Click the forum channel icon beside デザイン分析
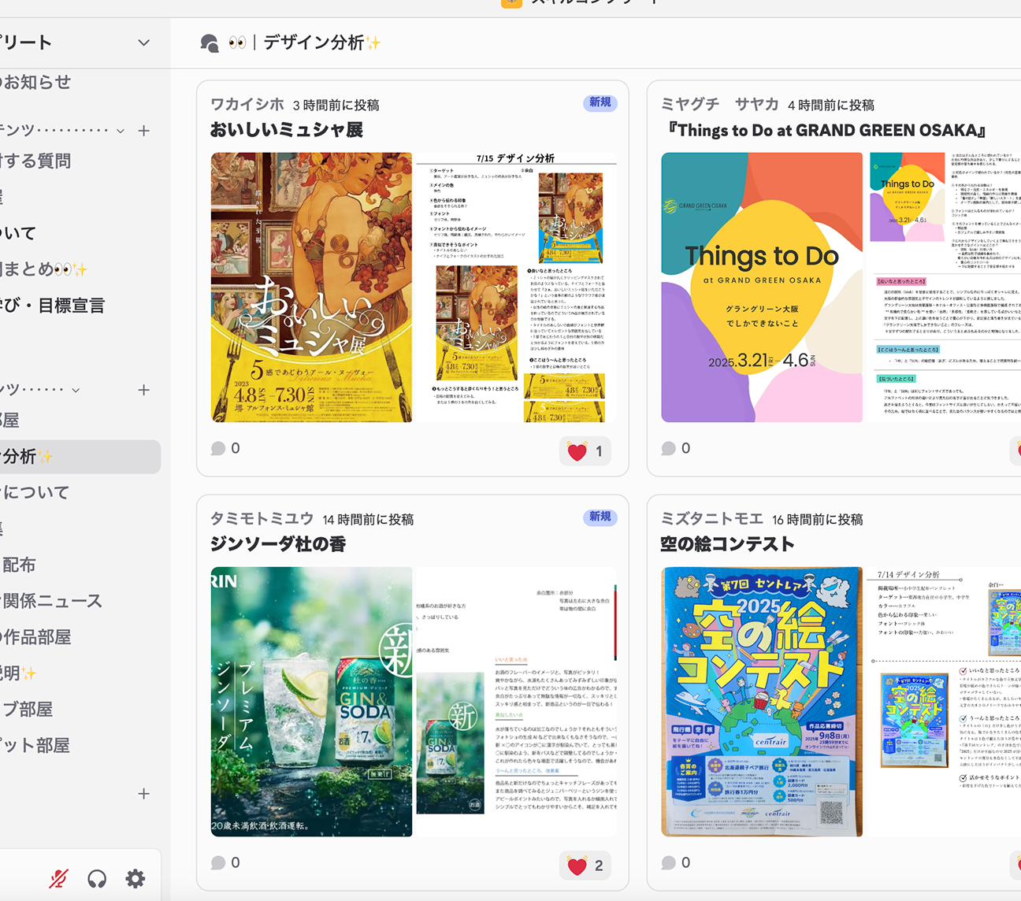This screenshot has height=901, width=1021. tap(210, 43)
